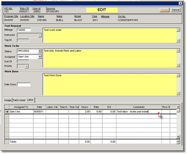This screenshot has height=154, width=187.
Task: Select the row arrow indicator beside Sam I Am
Action: coord(7,112)
